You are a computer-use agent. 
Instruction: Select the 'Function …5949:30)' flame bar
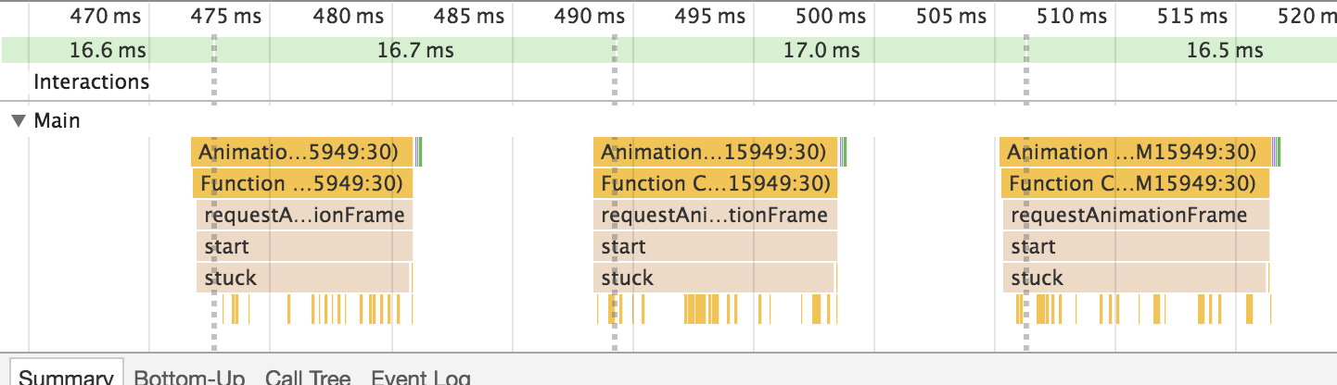pos(302,183)
